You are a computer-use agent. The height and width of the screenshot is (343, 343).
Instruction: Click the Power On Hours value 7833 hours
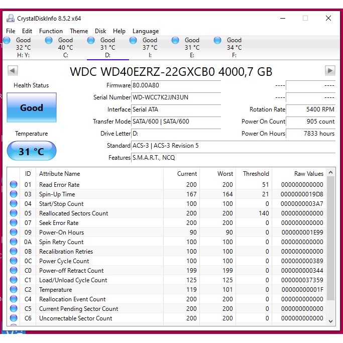click(x=311, y=134)
